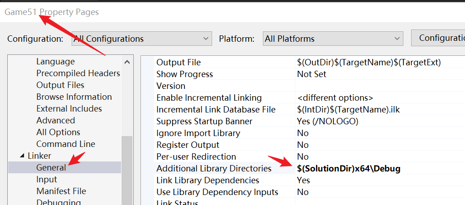Open the Platform dropdown
The height and width of the screenshot is (205, 465).
pos(333,39)
